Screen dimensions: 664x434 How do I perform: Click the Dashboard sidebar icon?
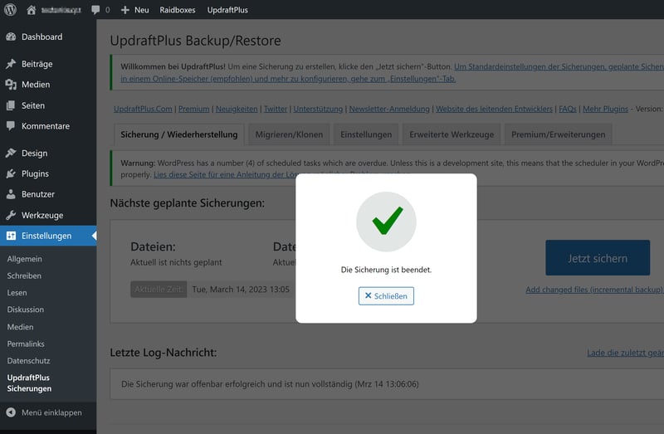click(x=11, y=37)
